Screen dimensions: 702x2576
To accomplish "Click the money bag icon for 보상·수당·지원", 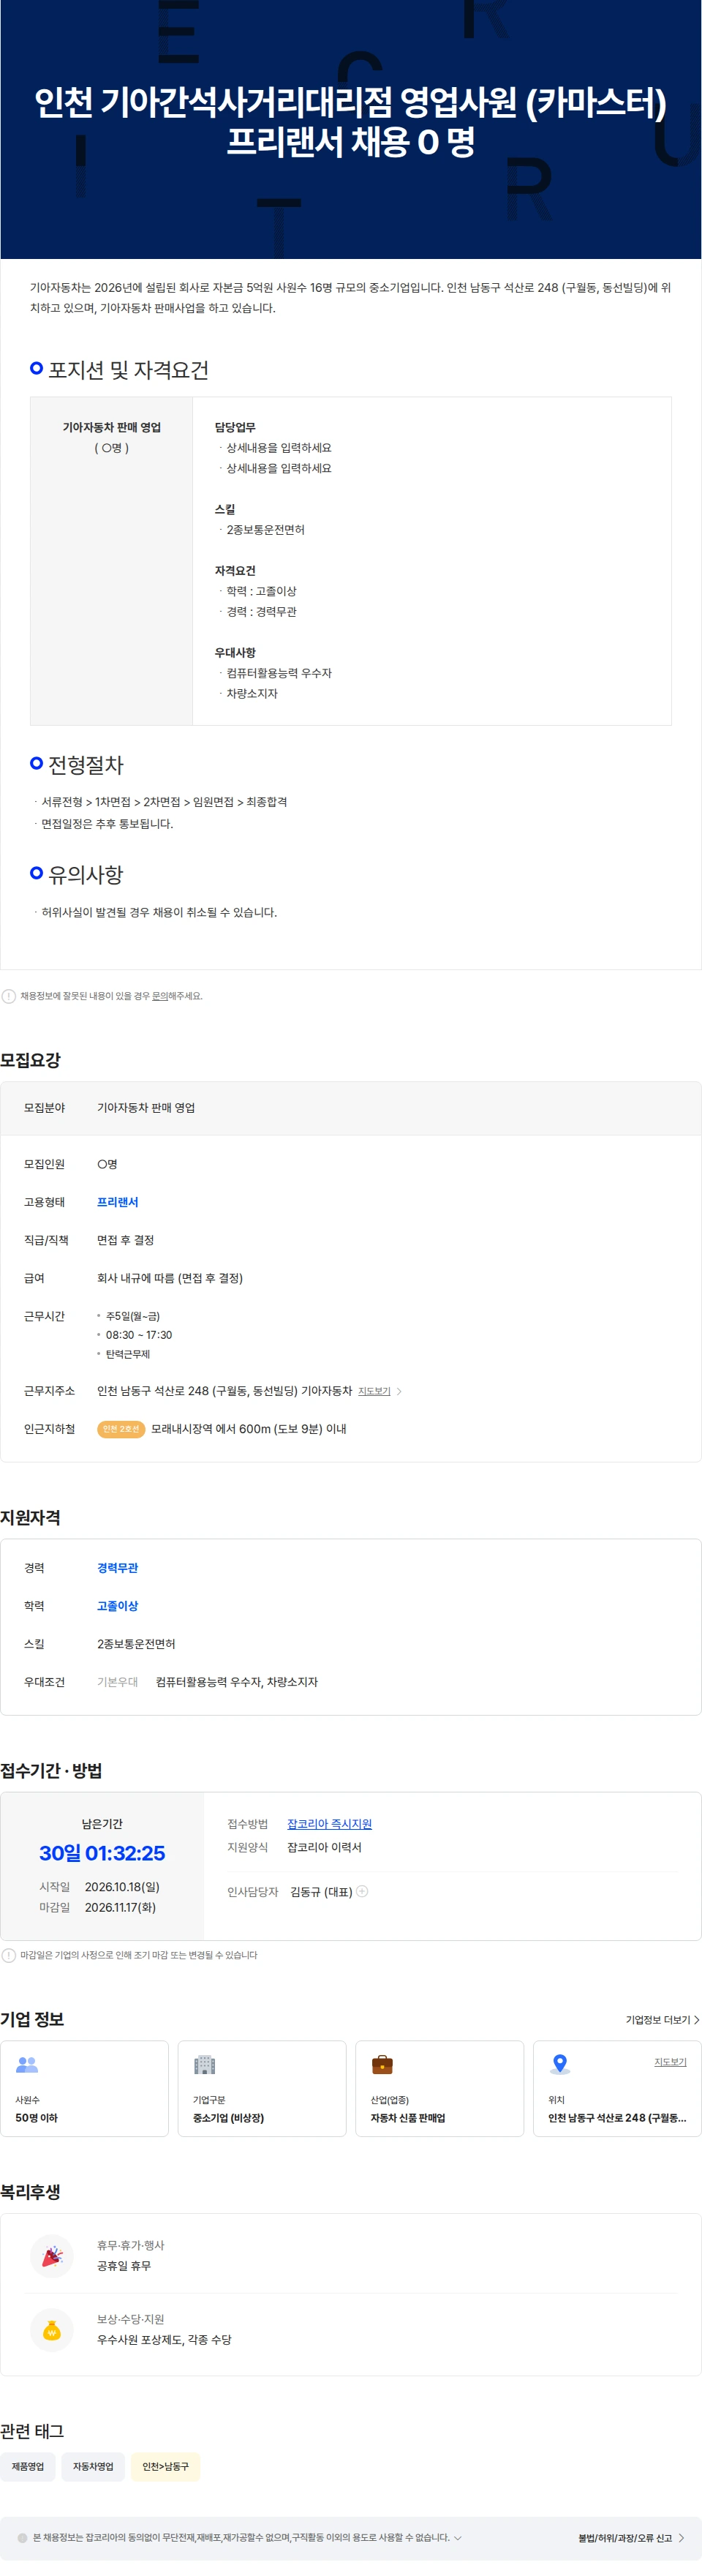I will point(52,2329).
